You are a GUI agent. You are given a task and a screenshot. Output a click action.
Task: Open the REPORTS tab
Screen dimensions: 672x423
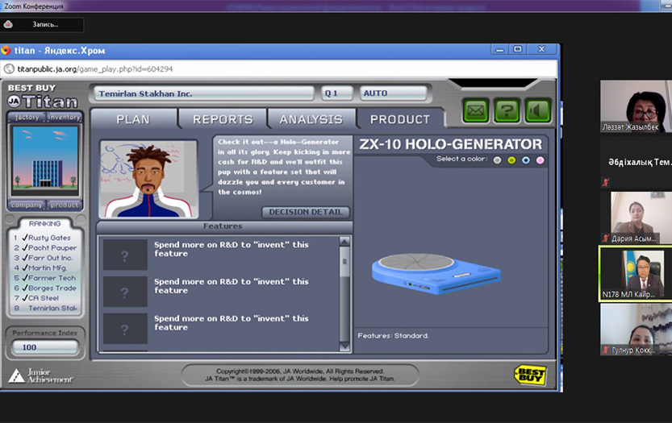click(223, 119)
